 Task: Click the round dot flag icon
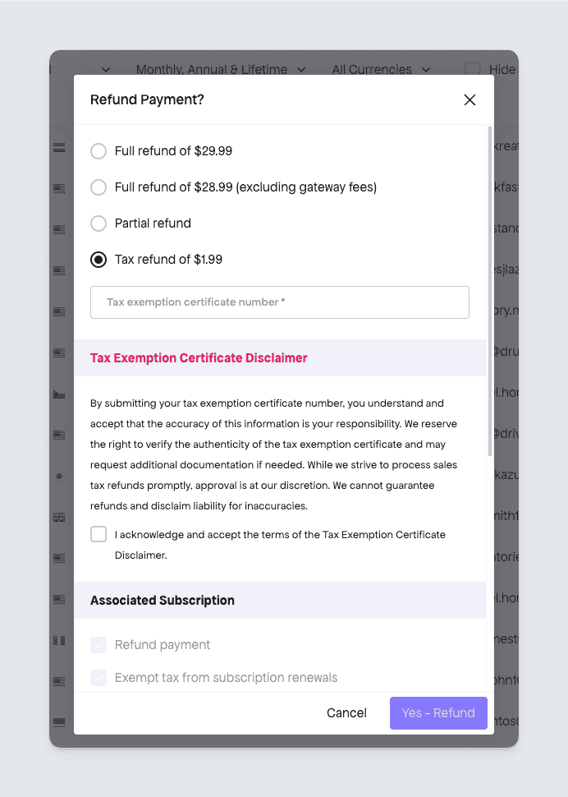(59, 476)
